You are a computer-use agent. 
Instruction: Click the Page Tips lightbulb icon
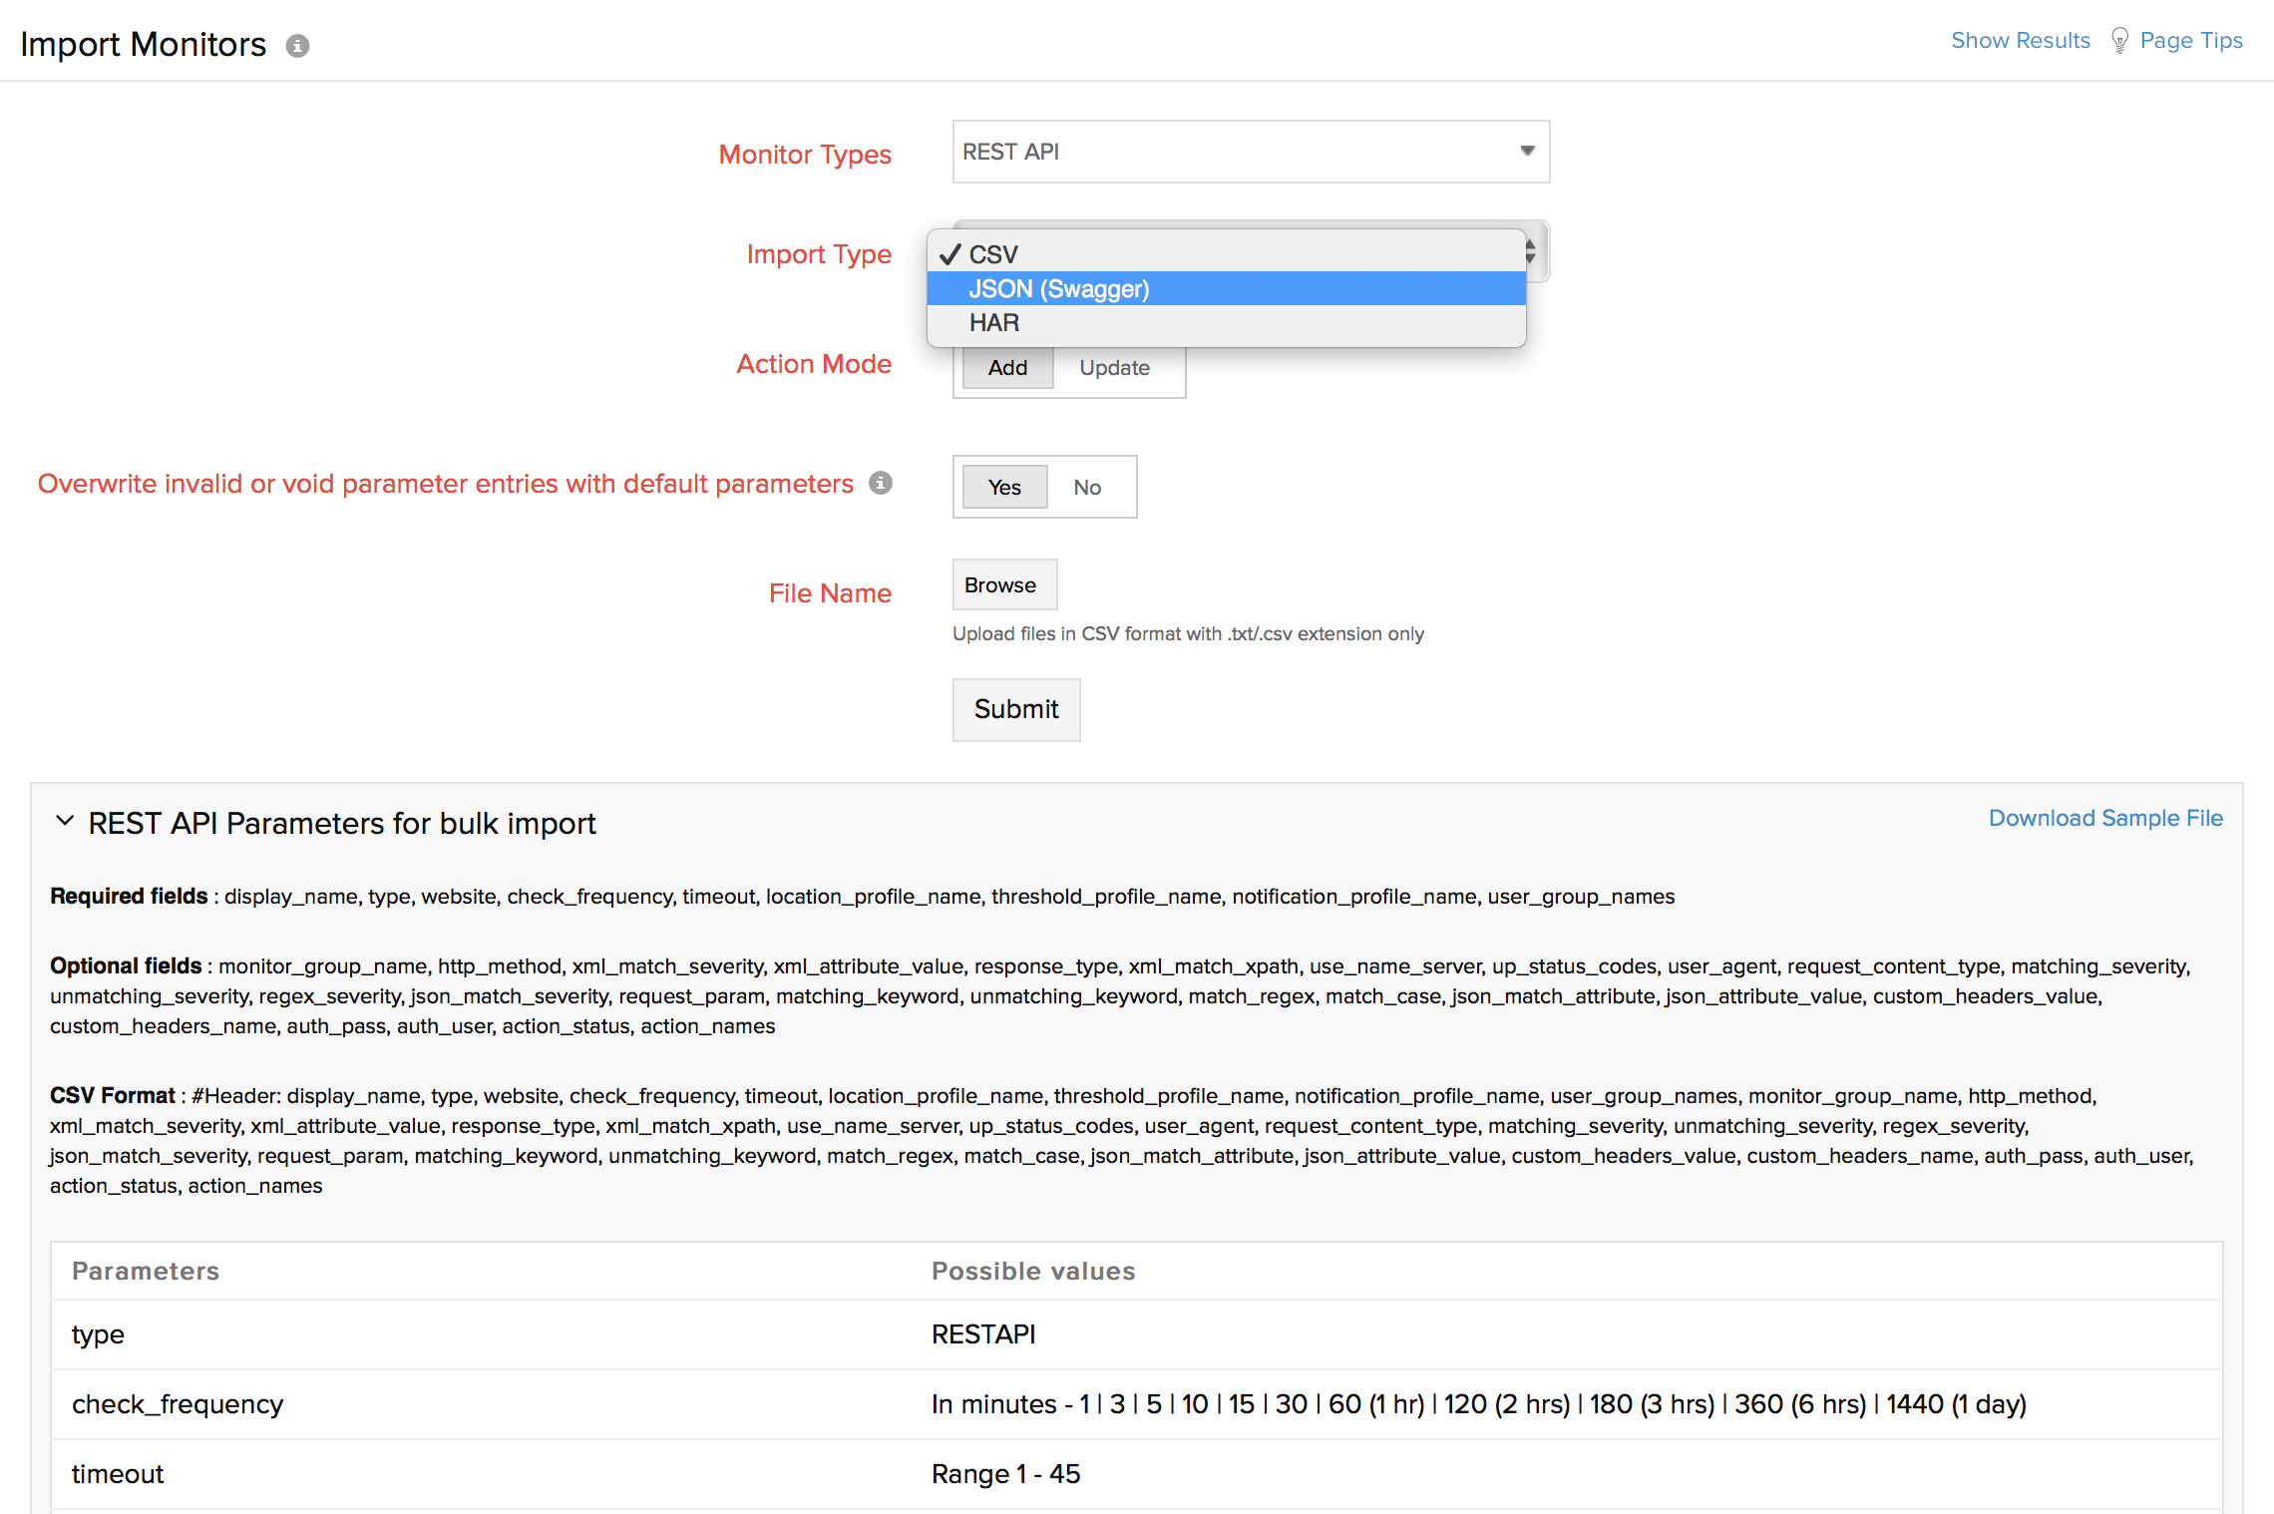pos(2119,41)
